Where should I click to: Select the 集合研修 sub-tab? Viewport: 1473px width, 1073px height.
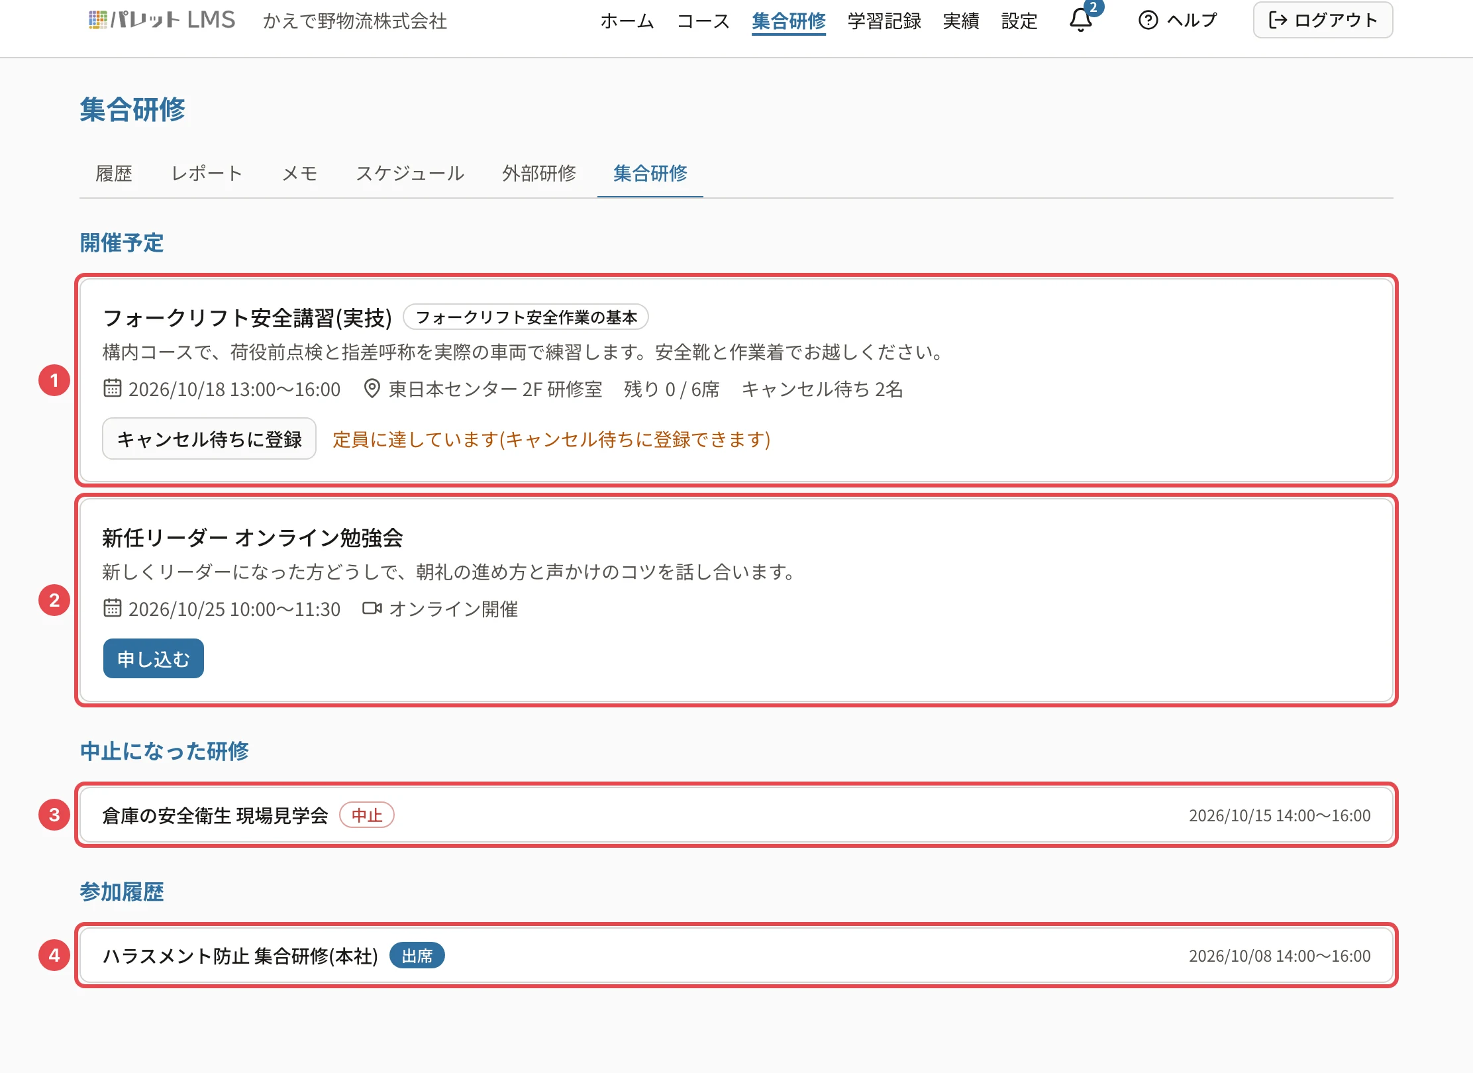(650, 174)
